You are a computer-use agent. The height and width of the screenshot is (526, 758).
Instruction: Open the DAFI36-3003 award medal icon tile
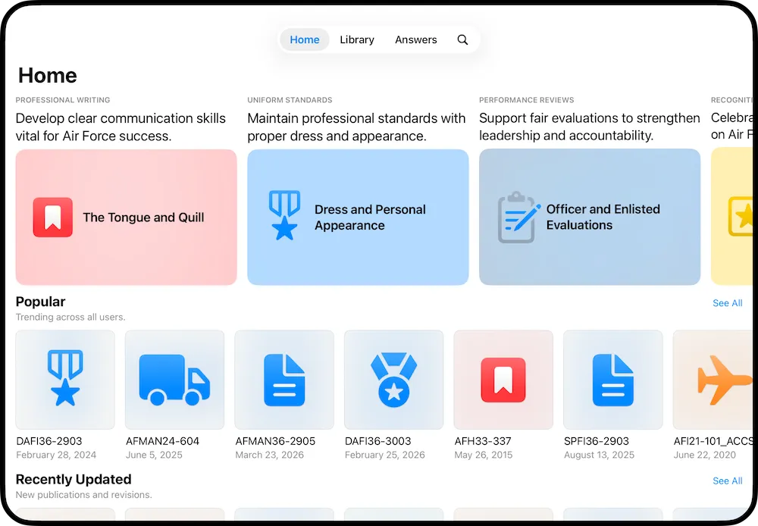393,380
